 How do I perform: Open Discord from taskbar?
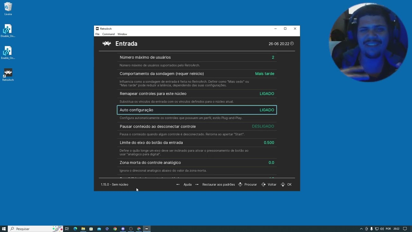(123, 229)
